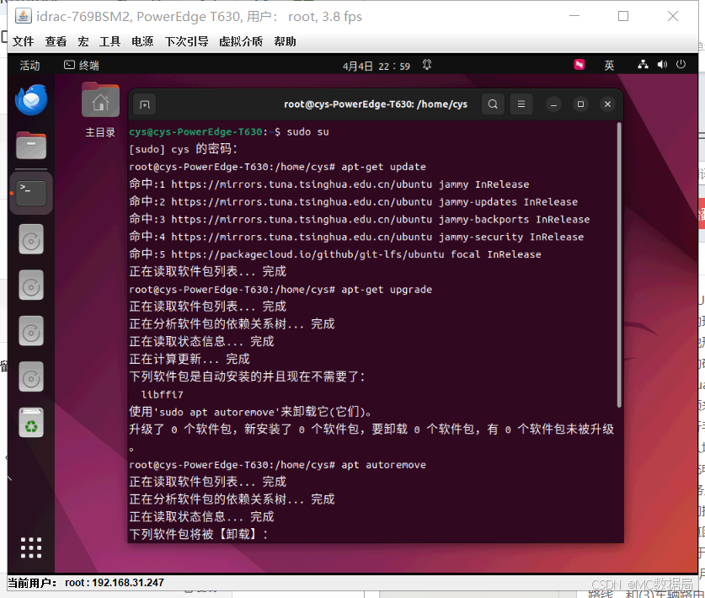The height and width of the screenshot is (598, 705).
Task: Launch Thunderbird from the dock
Action: 31,100
